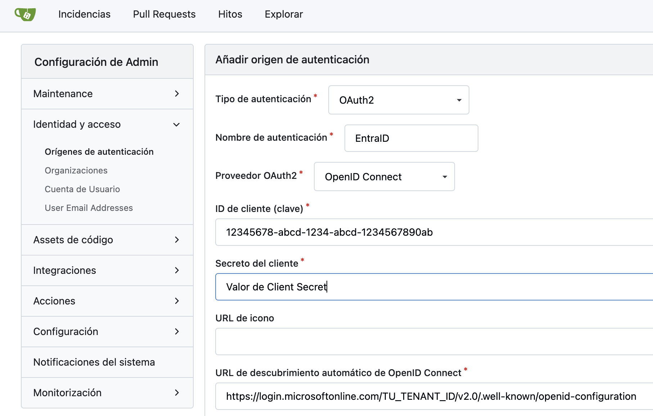Open the Hitos menu item

pos(230,14)
